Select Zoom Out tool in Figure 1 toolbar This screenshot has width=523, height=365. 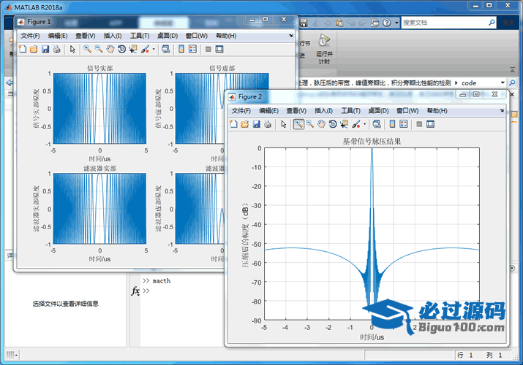coord(99,49)
